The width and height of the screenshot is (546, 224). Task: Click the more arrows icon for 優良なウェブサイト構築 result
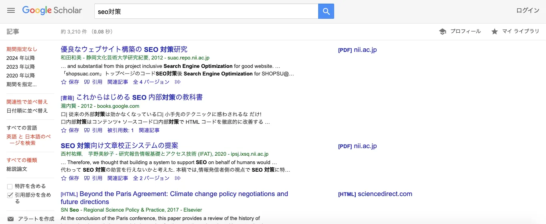[178, 82]
